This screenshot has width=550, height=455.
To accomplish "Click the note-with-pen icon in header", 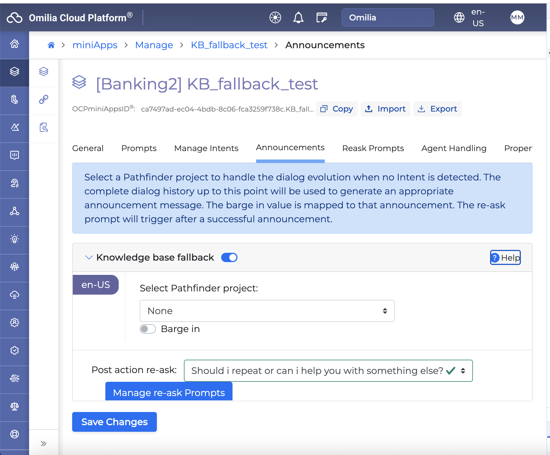I will click(322, 17).
